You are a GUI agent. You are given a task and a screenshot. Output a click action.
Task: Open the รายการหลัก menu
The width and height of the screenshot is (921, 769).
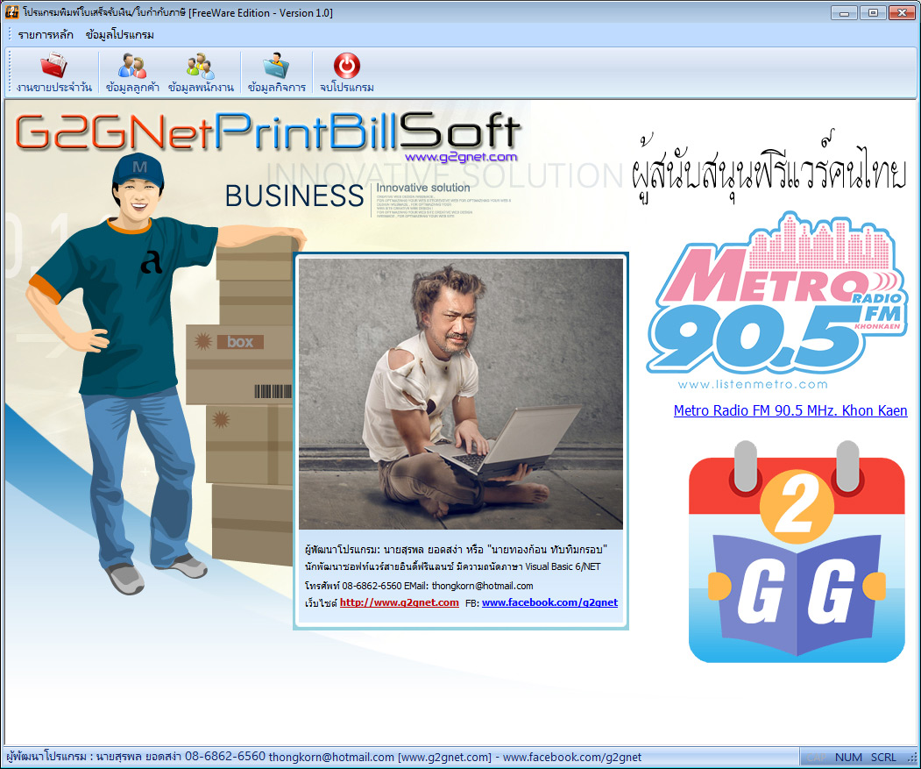click(46, 35)
